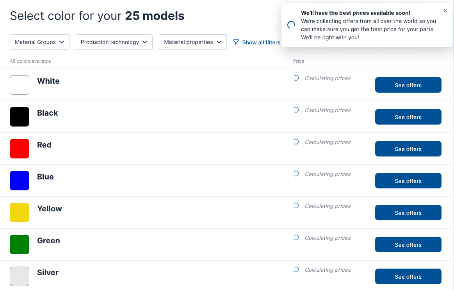The width and height of the screenshot is (454, 290).
Task: See offers for Black
Action: tap(408, 117)
